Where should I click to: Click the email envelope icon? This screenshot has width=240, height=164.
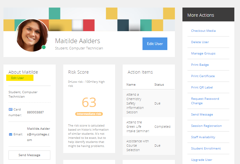(11, 134)
